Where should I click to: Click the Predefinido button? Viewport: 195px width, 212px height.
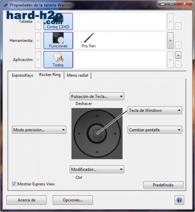point(163,185)
